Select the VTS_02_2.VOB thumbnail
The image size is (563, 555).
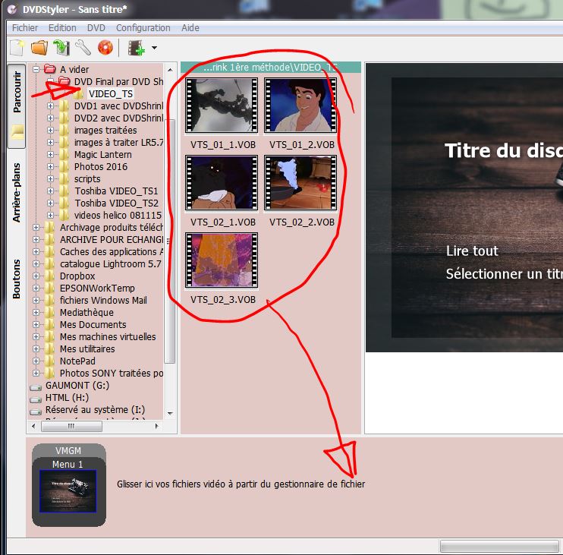click(x=300, y=183)
